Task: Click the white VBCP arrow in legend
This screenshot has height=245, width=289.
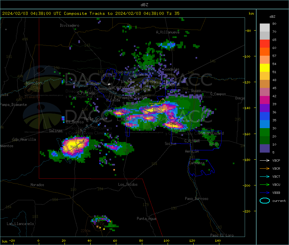Action: 265,160
